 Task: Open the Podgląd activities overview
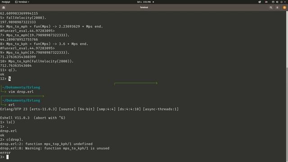pos(6,2)
